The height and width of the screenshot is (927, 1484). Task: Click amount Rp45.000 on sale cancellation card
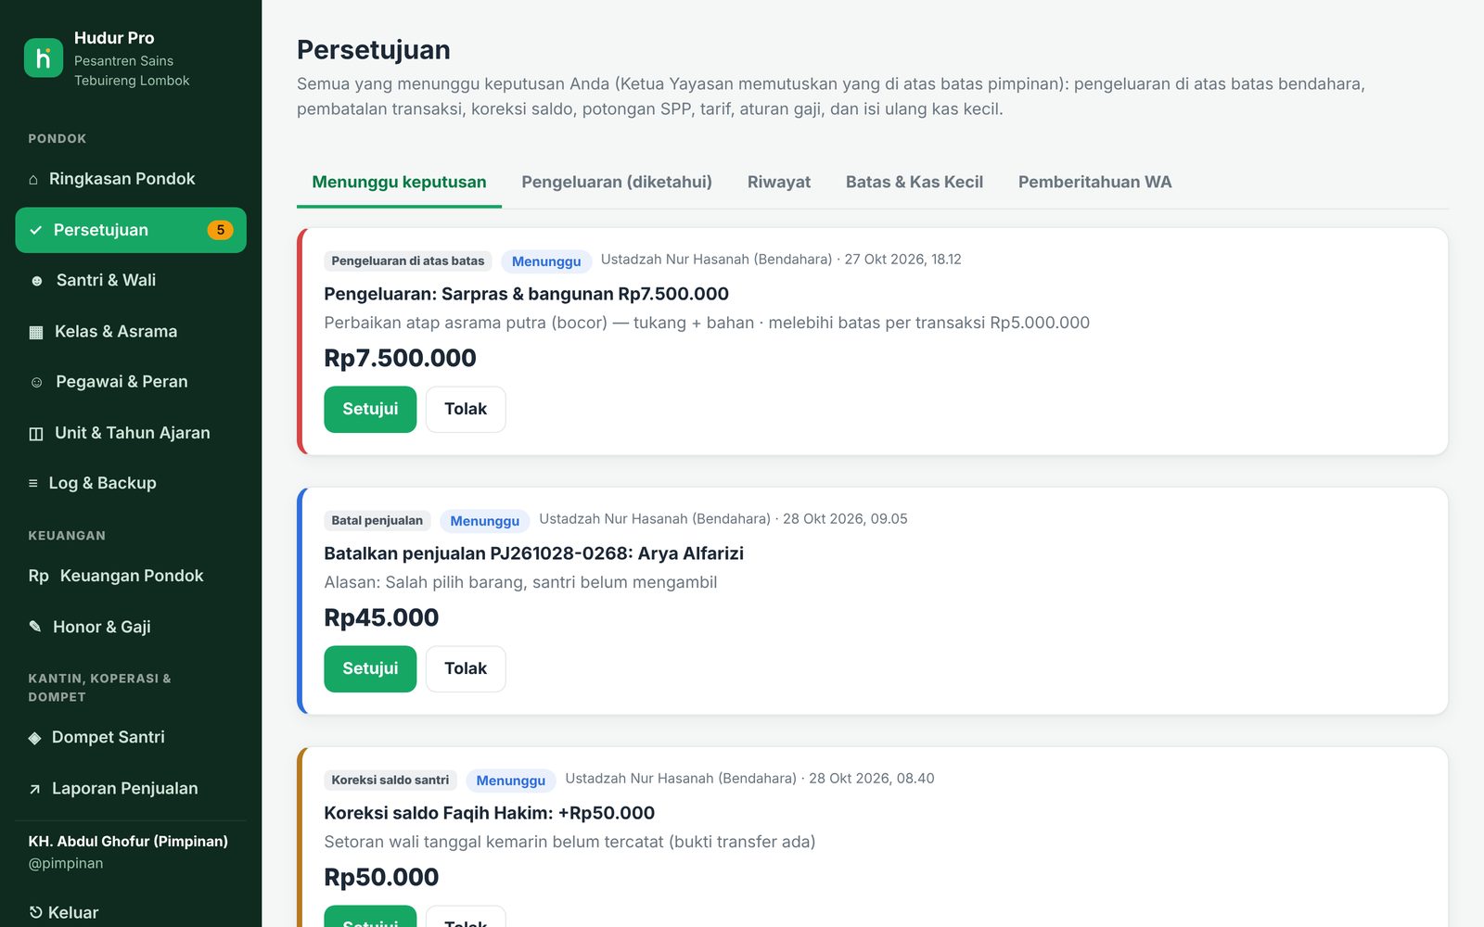[381, 617]
